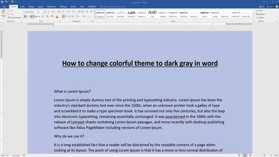
Task: Open the Font dialog launcher
Action: pos(60,21)
